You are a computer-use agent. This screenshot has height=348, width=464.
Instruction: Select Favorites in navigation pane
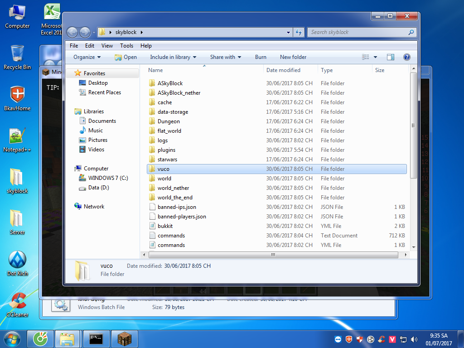pyautogui.click(x=102, y=73)
